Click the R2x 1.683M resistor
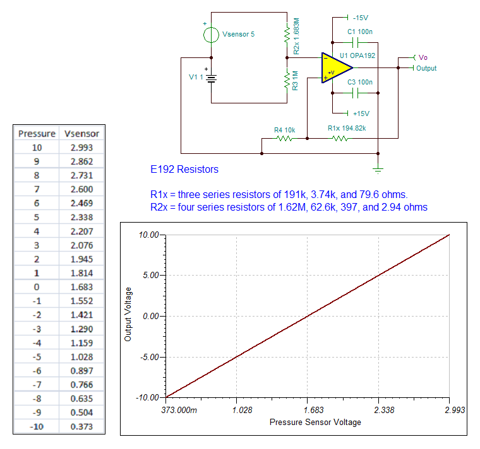Screen dimensions: 480x449 tap(287, 35)
